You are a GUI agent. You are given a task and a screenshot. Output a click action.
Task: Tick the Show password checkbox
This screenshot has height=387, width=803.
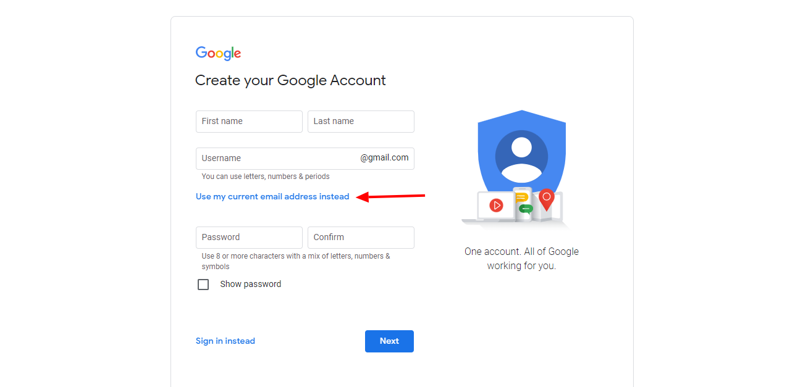click(x=203, y=285)
